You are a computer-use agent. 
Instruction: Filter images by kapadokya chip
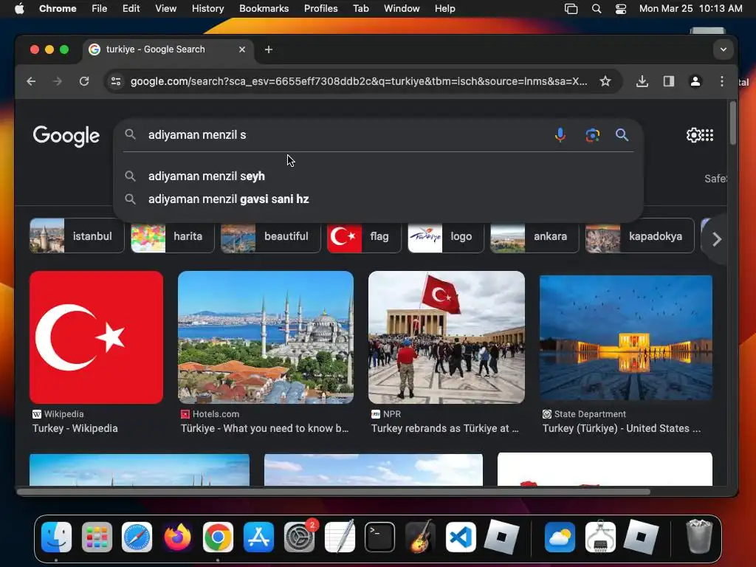pyautogui.click(x=640, y=236)
